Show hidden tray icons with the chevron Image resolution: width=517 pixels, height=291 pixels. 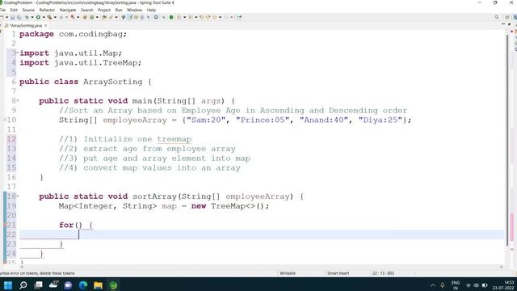(433, 285)
